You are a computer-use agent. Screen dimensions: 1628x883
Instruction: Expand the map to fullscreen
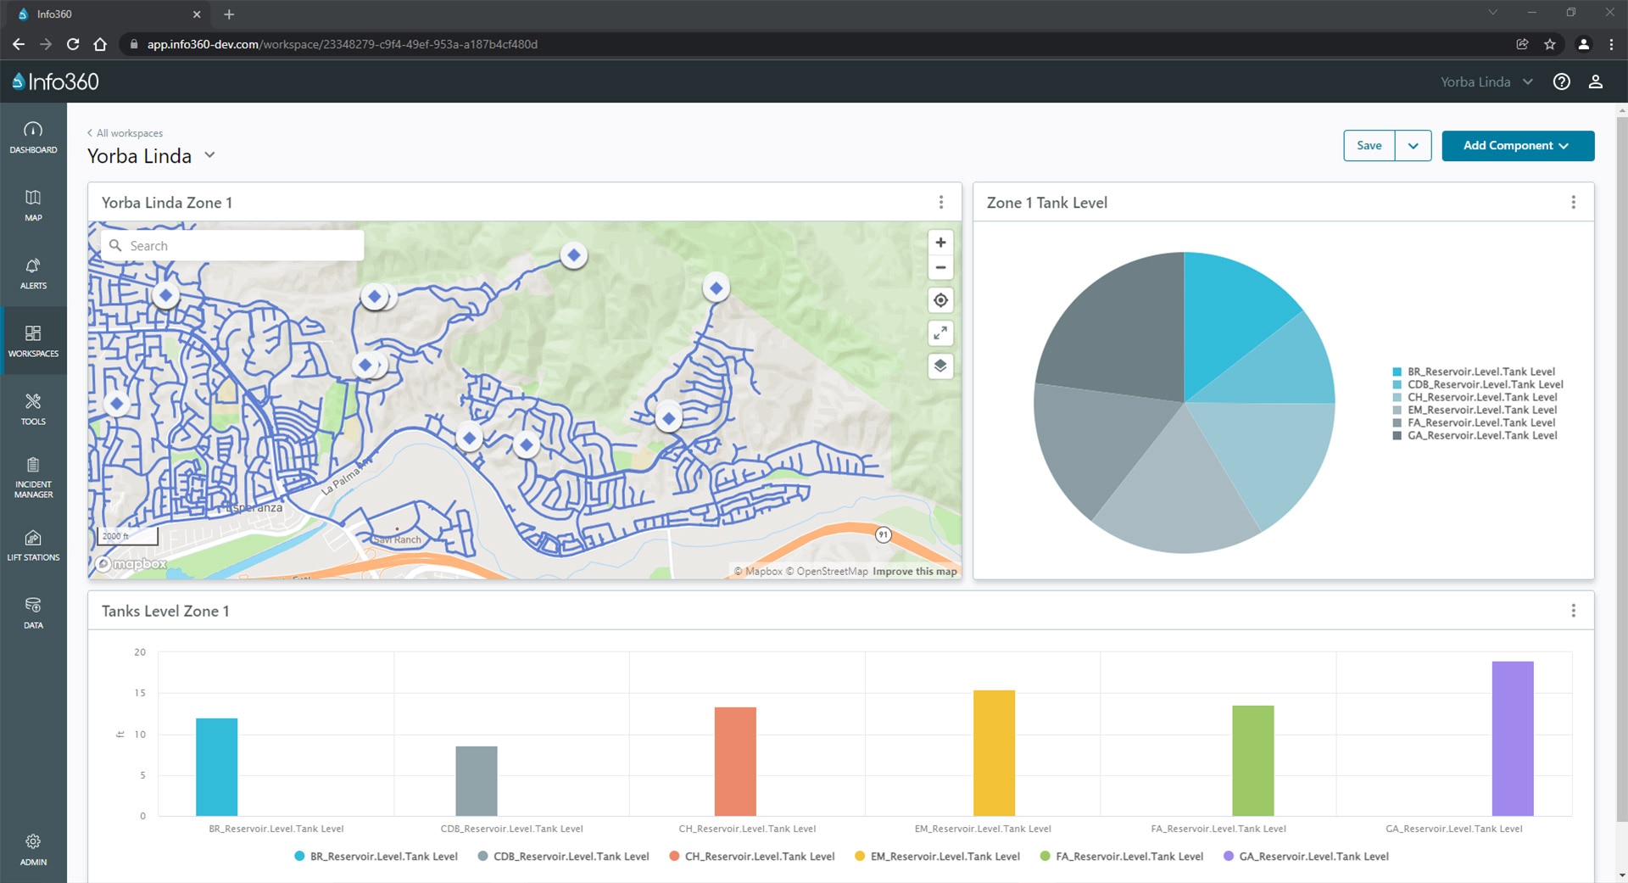coord(940,333)
